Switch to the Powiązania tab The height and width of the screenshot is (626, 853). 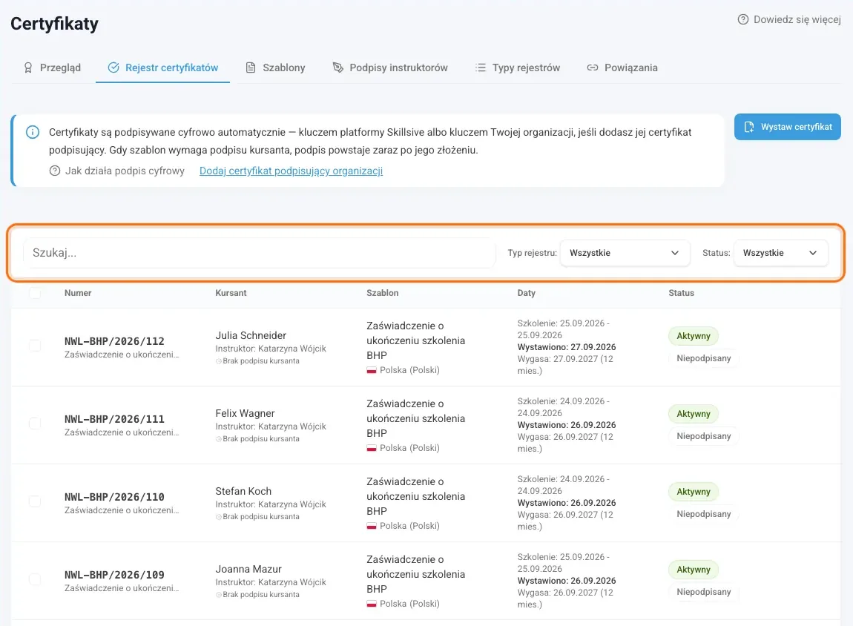click(622, 67)
